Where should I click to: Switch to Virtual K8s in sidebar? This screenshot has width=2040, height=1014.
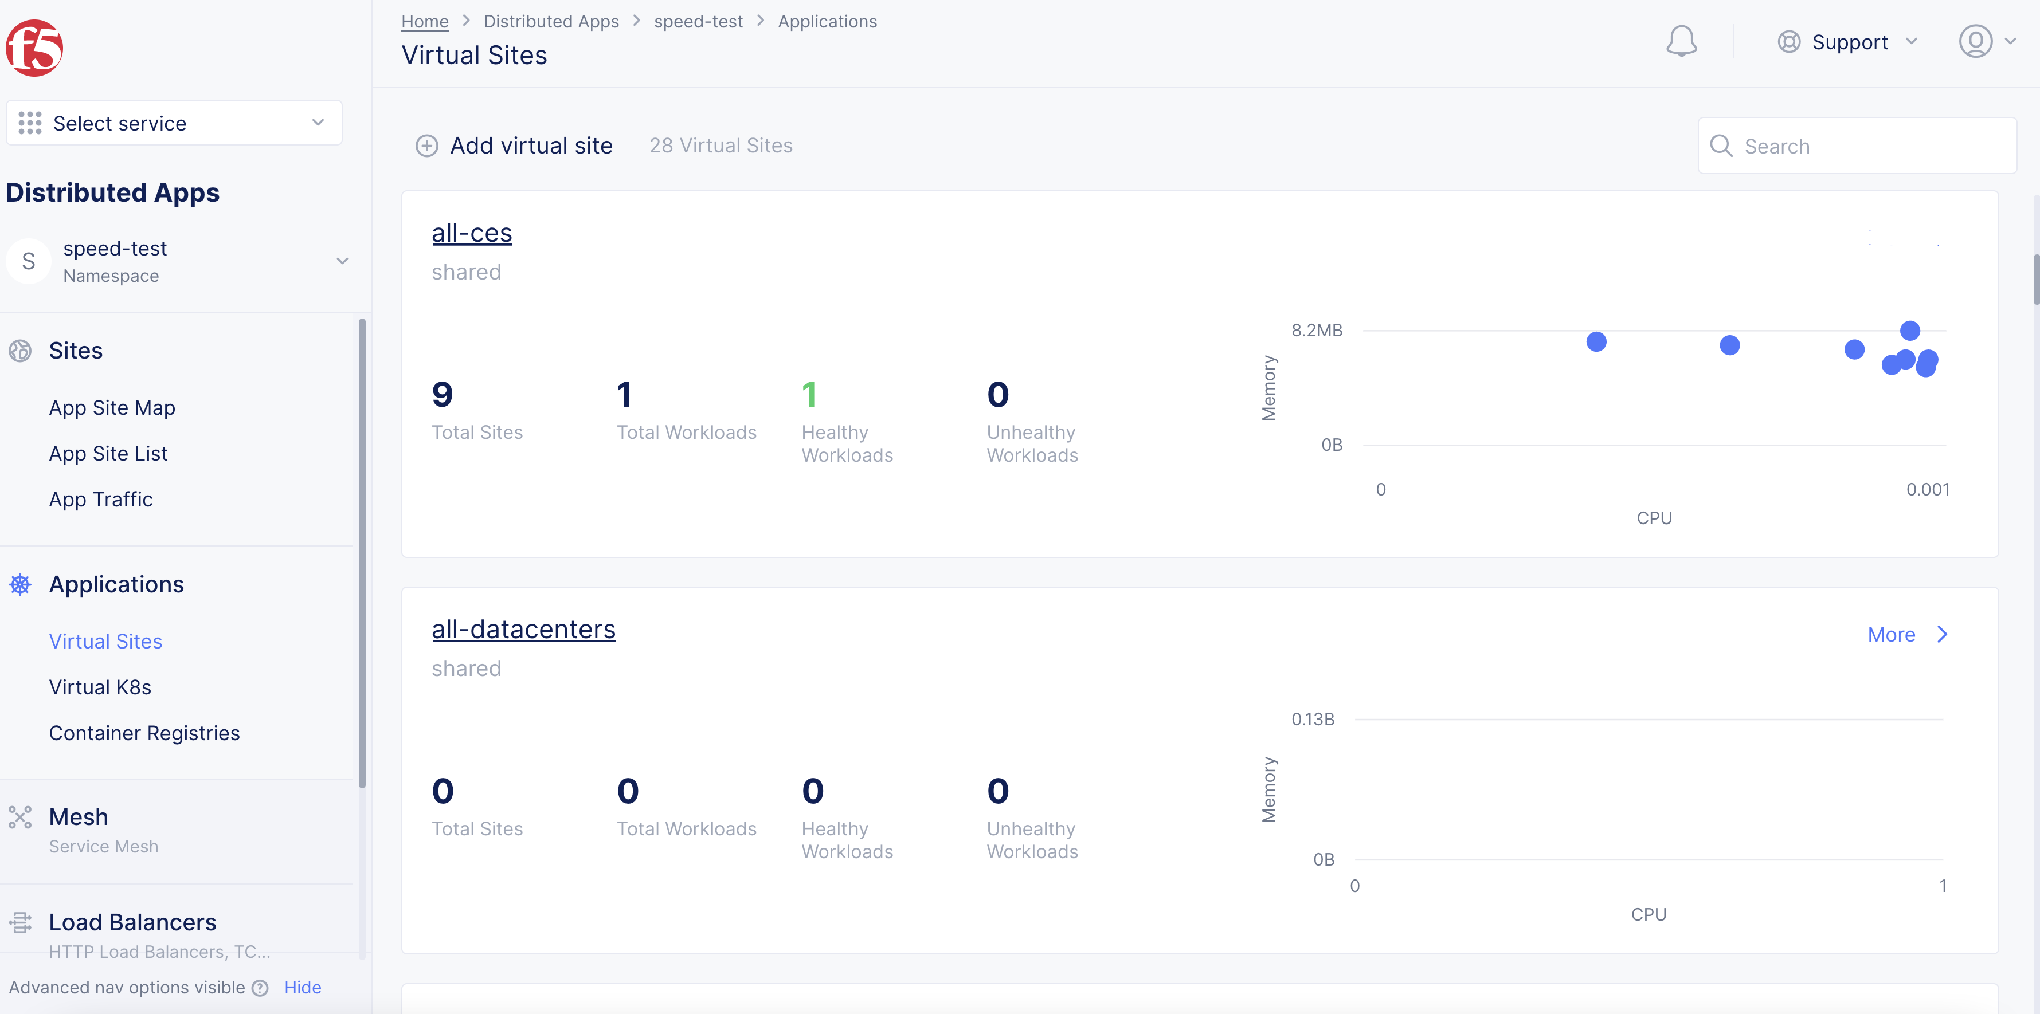tap(100, 687)
